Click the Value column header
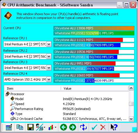 coord(95,88)
